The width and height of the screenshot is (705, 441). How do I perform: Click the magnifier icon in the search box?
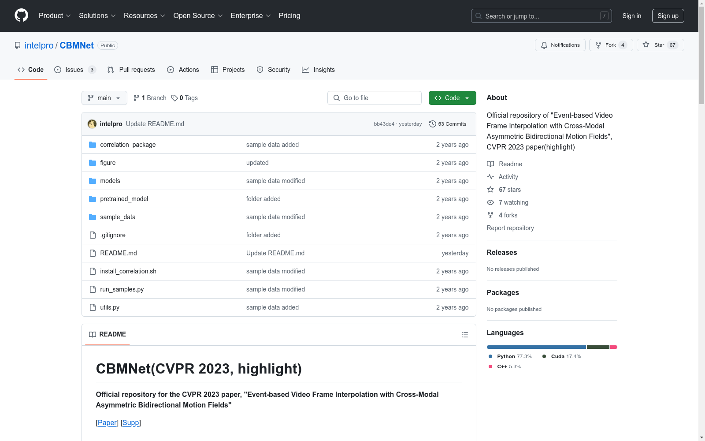[x=479, y=16]
